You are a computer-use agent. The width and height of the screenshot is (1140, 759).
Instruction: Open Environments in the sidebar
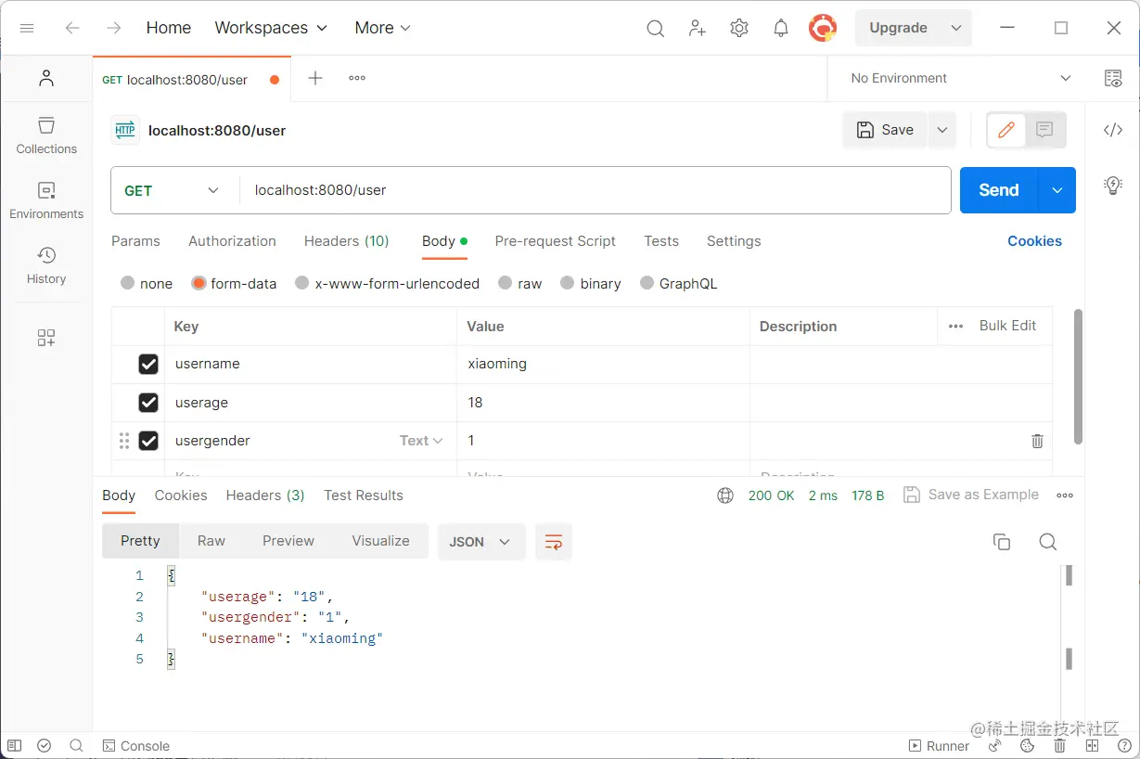click(46, 200)
